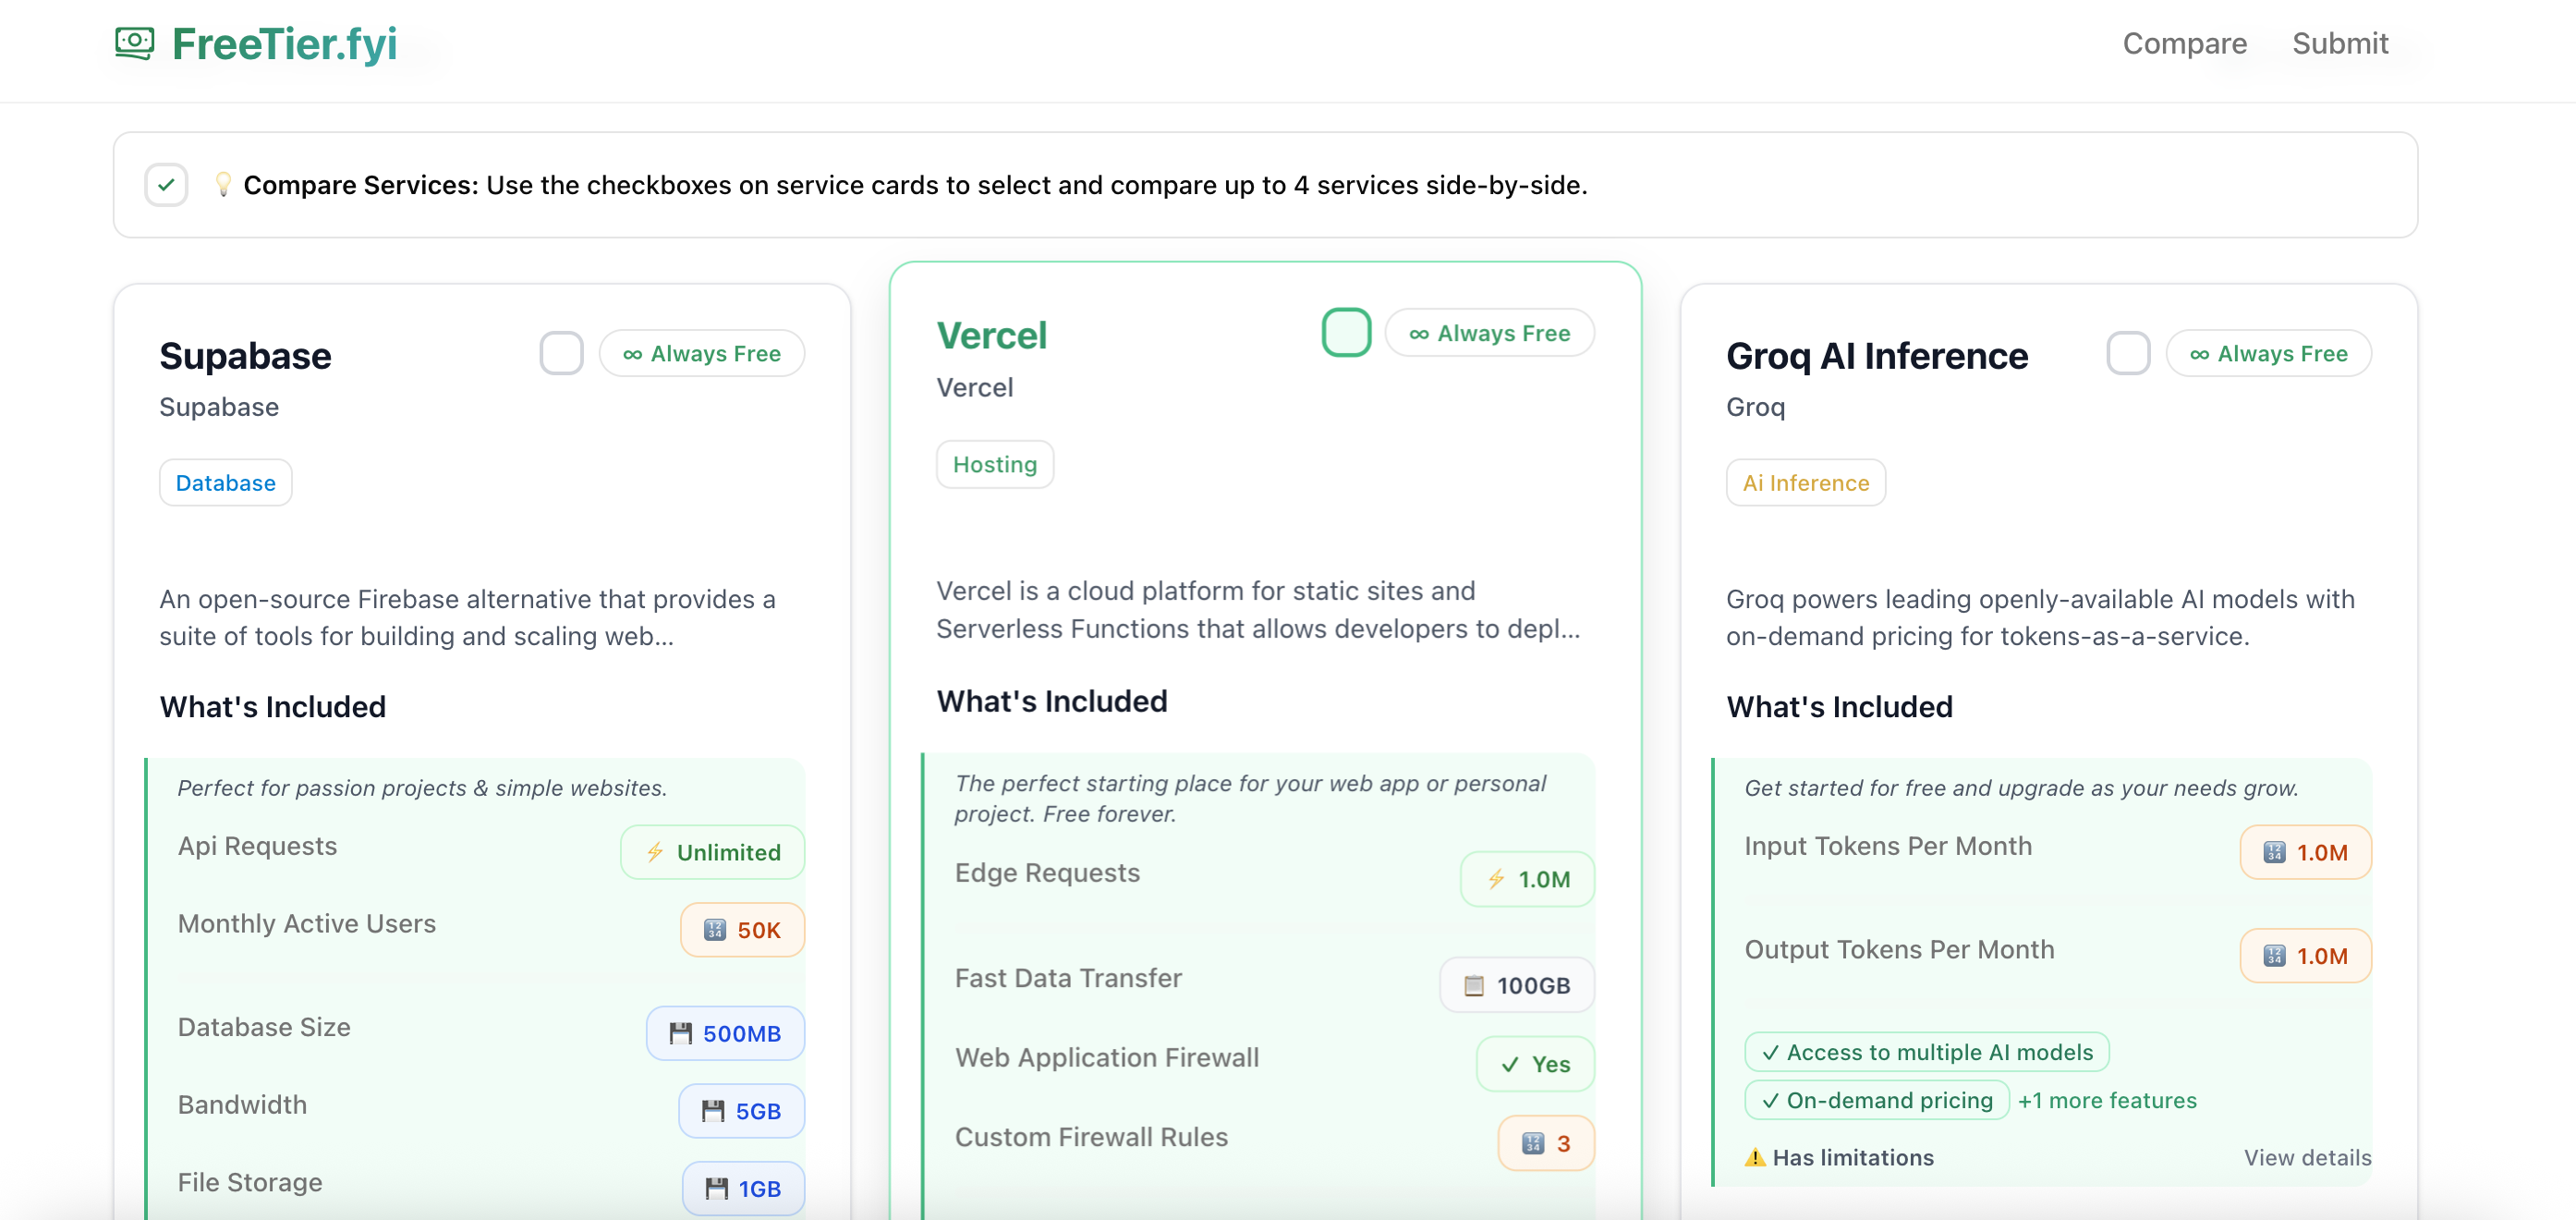Open the Groq AI Inference card title
The width and height of the screenshot is (2576, 1220).
(1876, 356)
